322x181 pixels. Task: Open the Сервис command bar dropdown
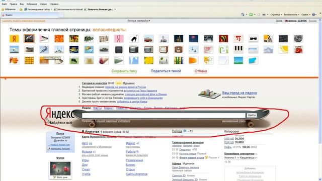pyautogui.click(x=305, y=15)
